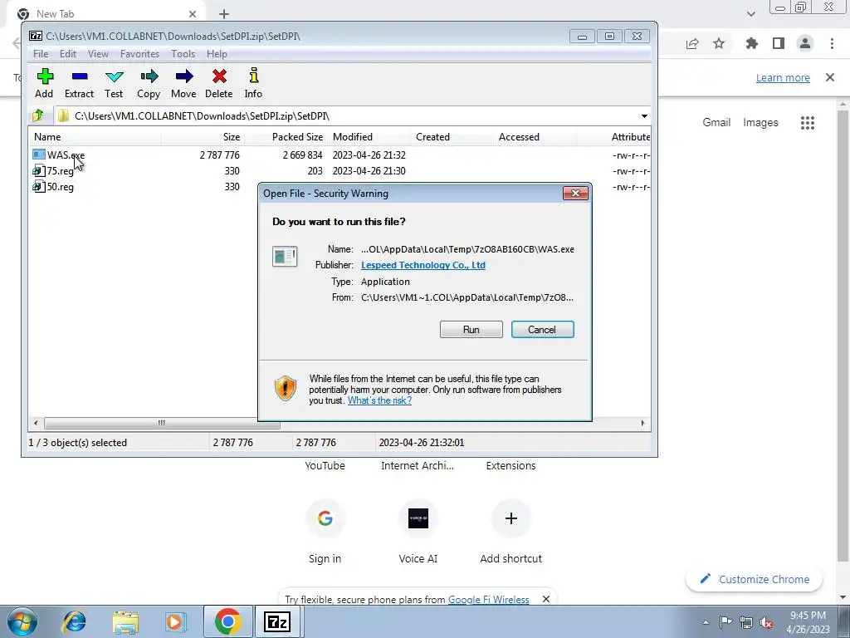Image resolution: width=850 pixels, height=638 pixels.
Task: Sort by the Packed Size column
Action: point(286,137)
